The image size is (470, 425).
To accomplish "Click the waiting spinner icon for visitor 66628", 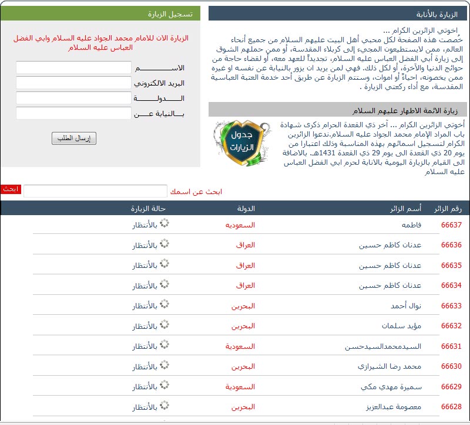I will (164, 406).
